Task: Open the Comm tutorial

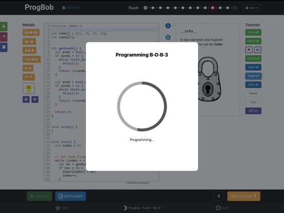Action: [253, 93]
